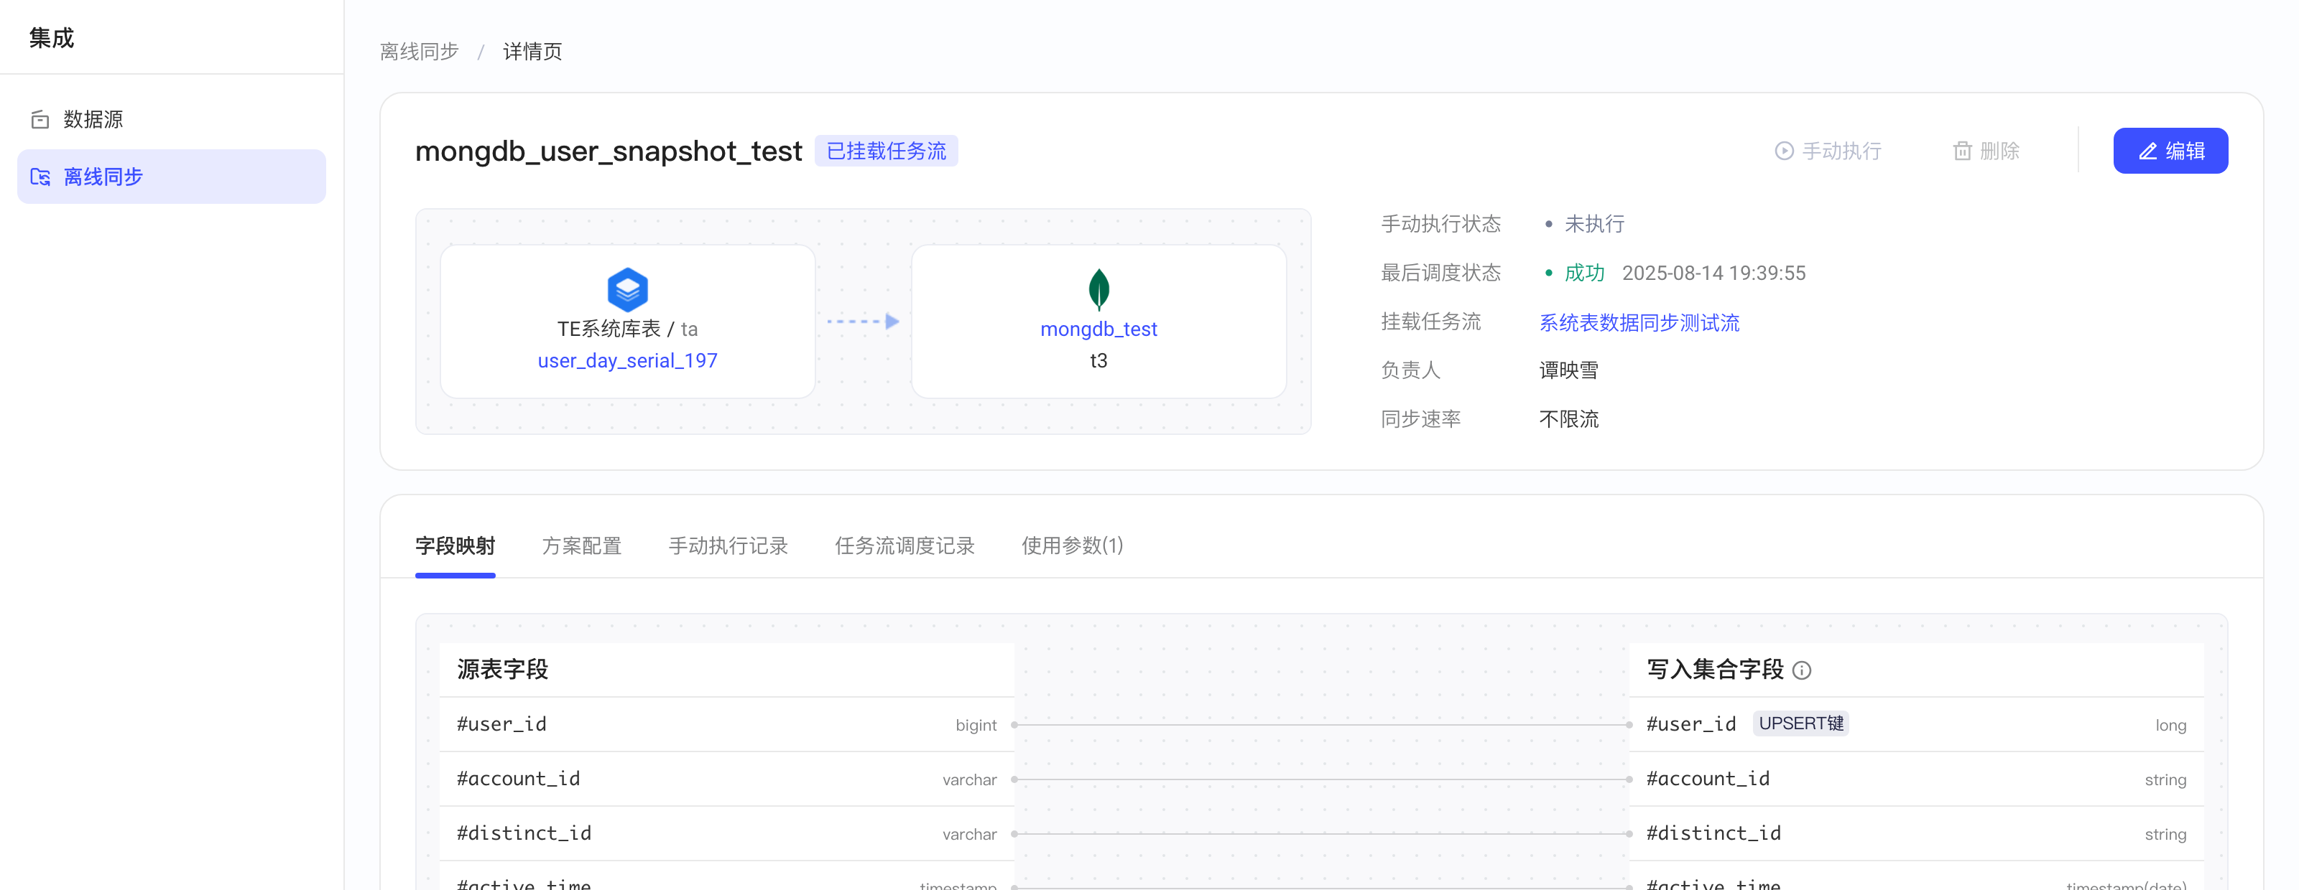This screenshot has width=2299, height=890.
Task: Click the 未执行 manual status text
Action: point(1594,224)
